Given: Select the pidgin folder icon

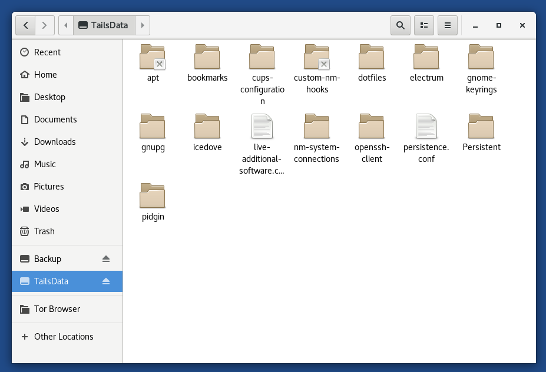Looking at the screenshot, I should tap(153, 195).
